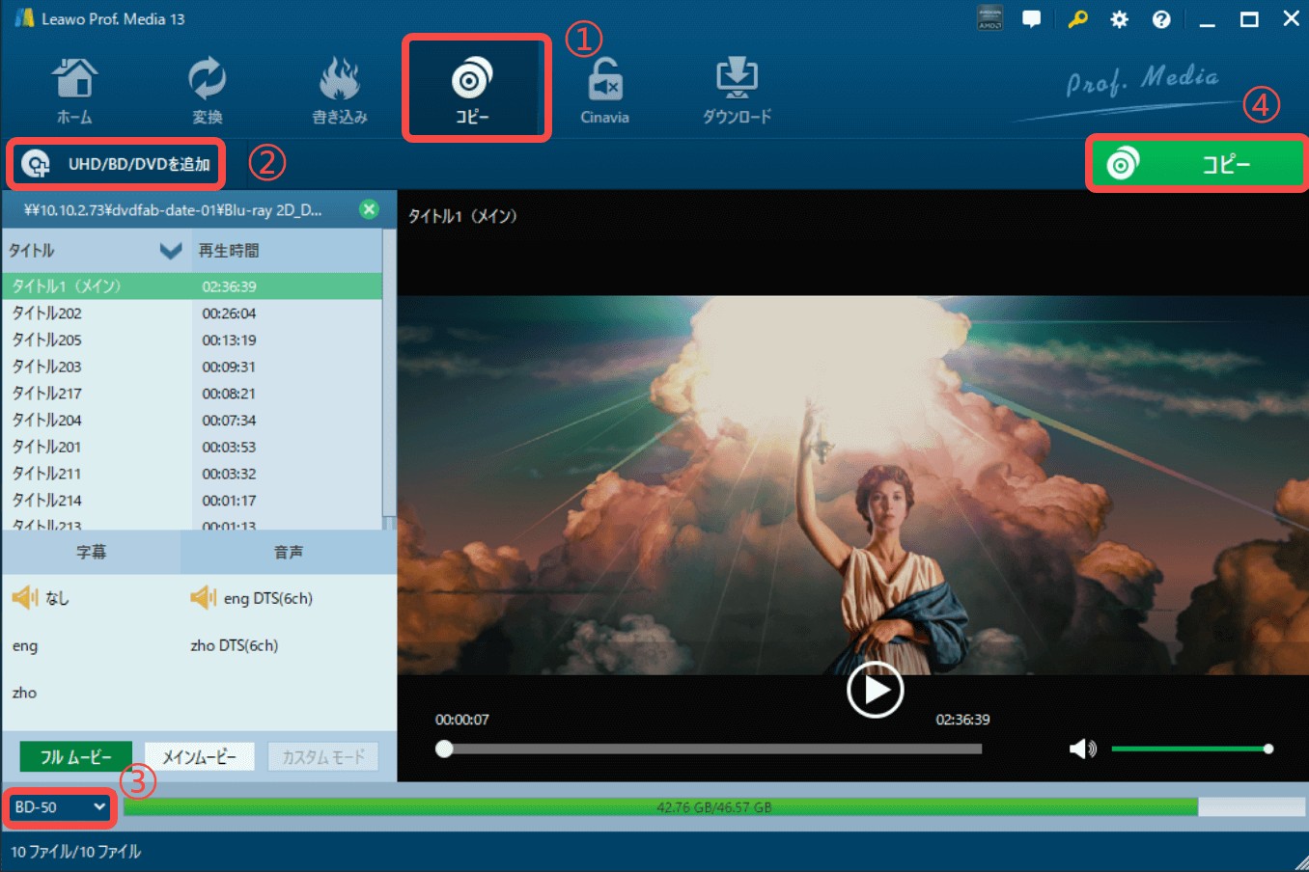
Task: Select the タイトル211 row
Action: click(x=192, y=474)
